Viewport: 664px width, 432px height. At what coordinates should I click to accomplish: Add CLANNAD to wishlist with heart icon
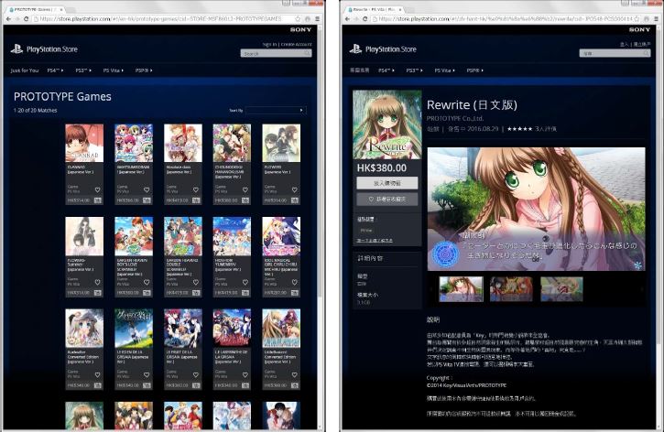[x=98, y=189]
